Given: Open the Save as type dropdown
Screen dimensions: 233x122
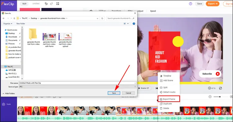Looking at the screenshot, I should click(77, 87).
